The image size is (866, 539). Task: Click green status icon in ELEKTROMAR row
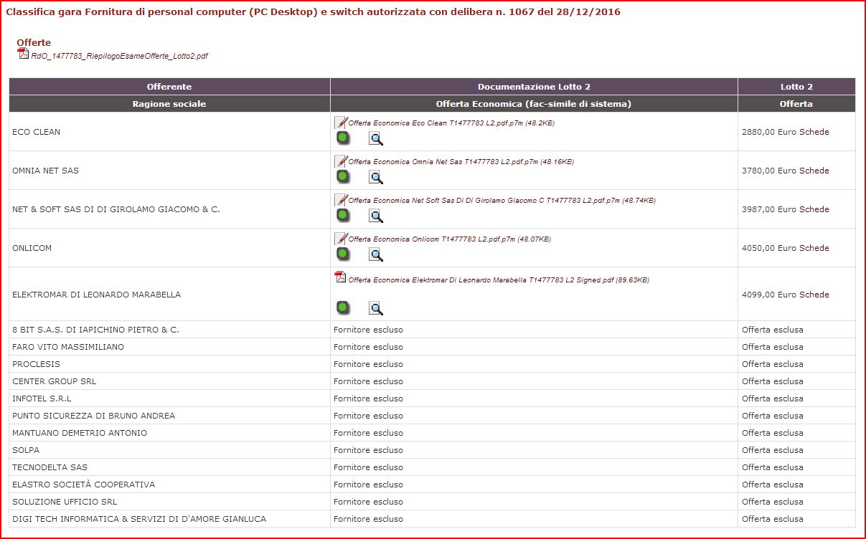point(343,308)
